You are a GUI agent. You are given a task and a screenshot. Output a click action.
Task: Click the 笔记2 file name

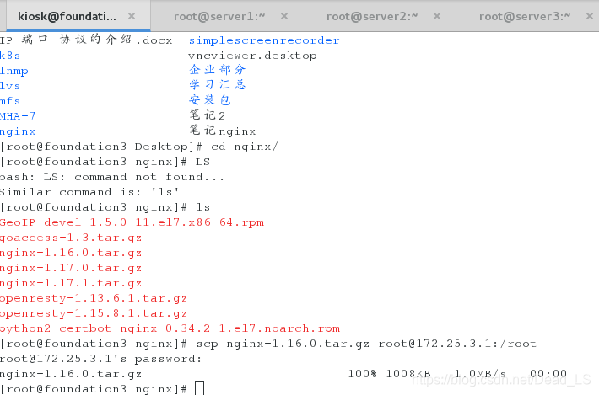[207, 115]
